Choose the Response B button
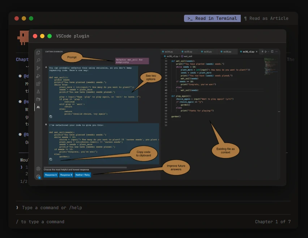 click(66, 175)
